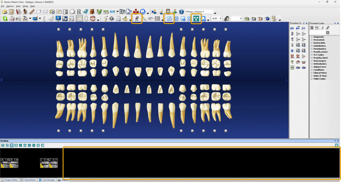Open the Case Manager tab
The height and width of the screenshot is (182, 341).
pos(46,180)
